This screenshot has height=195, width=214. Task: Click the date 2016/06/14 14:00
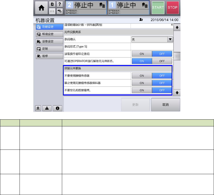coord(164,20)
